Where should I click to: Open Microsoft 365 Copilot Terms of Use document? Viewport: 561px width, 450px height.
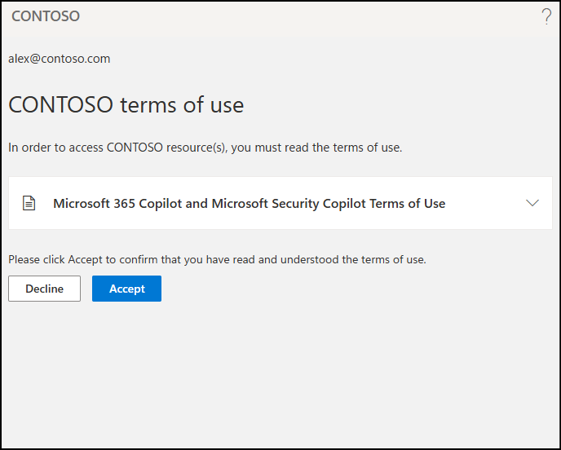point(249,203)
